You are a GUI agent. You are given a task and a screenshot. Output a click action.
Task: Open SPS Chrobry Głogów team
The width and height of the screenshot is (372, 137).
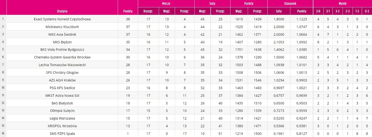pos(62,72)
